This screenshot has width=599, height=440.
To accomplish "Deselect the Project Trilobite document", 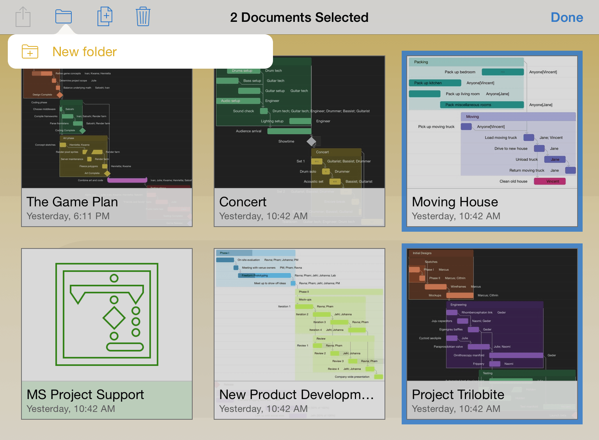I will point(492,334).
